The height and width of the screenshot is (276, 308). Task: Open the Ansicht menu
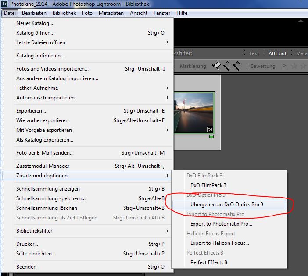point(139,13)
